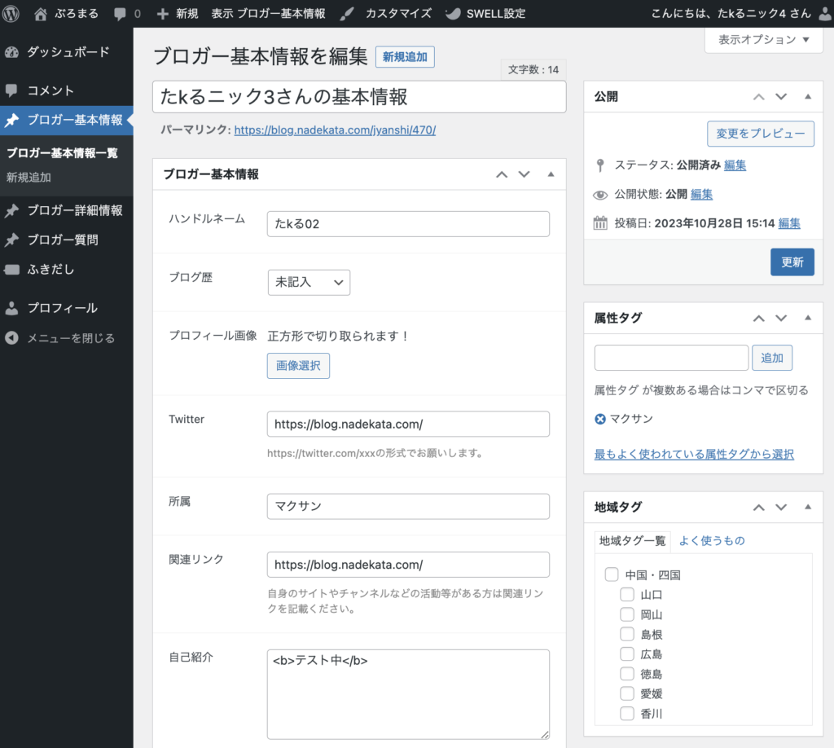Screen dimensions: 834x748
Task: Collapse the sidebar with メニューを閉じる
Action: pyautogui.click(x=70, y=338)
